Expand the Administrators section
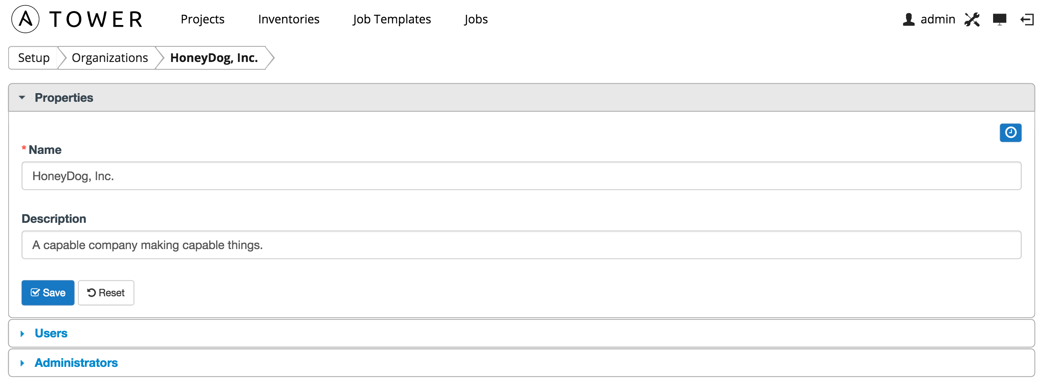 pos(76,363)
